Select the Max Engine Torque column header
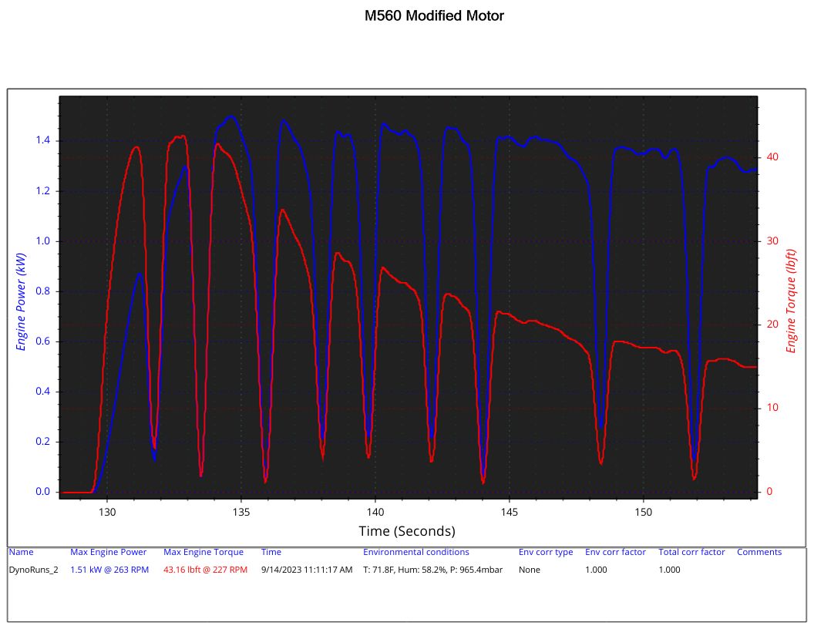Screen dimensions: 814x629 point(203,552)
